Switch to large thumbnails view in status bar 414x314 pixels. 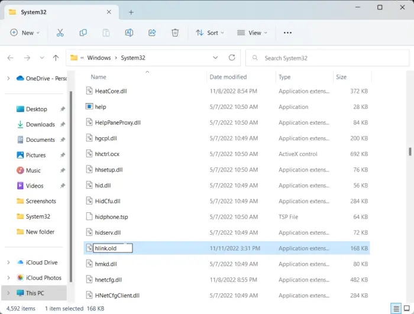coord(406,309)
